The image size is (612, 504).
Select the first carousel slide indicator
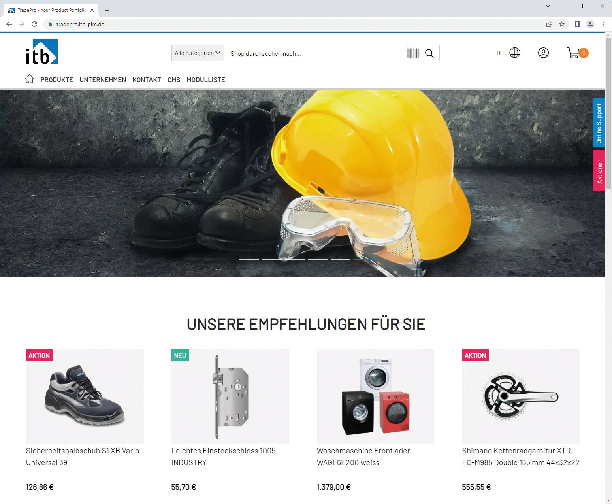tap(249, 259)
